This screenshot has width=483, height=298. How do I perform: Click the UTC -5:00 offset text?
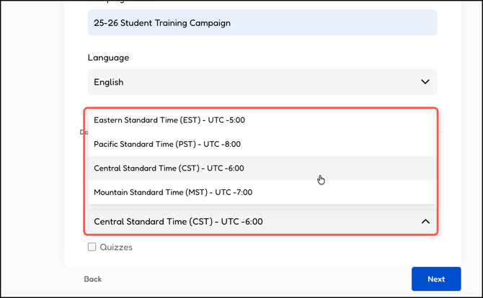[x=226, y=120]
